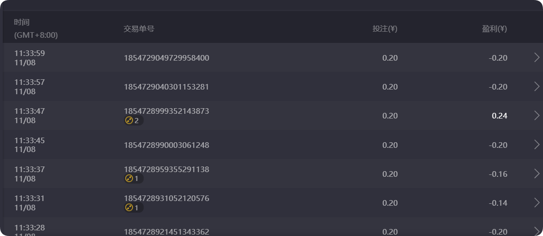The height and width of the screenshot is (236, 543).
Task: Click the coin badge showing 2
Action: coord(133,121)
